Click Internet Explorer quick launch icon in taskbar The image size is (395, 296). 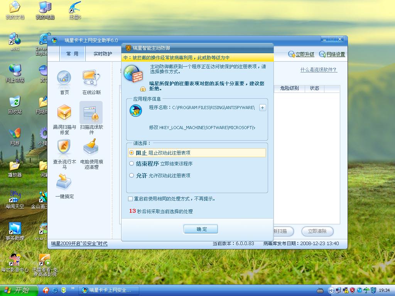(x=55, y=290)
